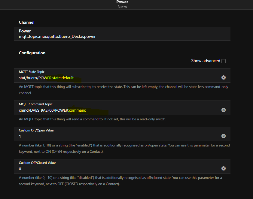Click the Configuration section heading
This screenshot has height=199, width=253.
pos(32,53)
